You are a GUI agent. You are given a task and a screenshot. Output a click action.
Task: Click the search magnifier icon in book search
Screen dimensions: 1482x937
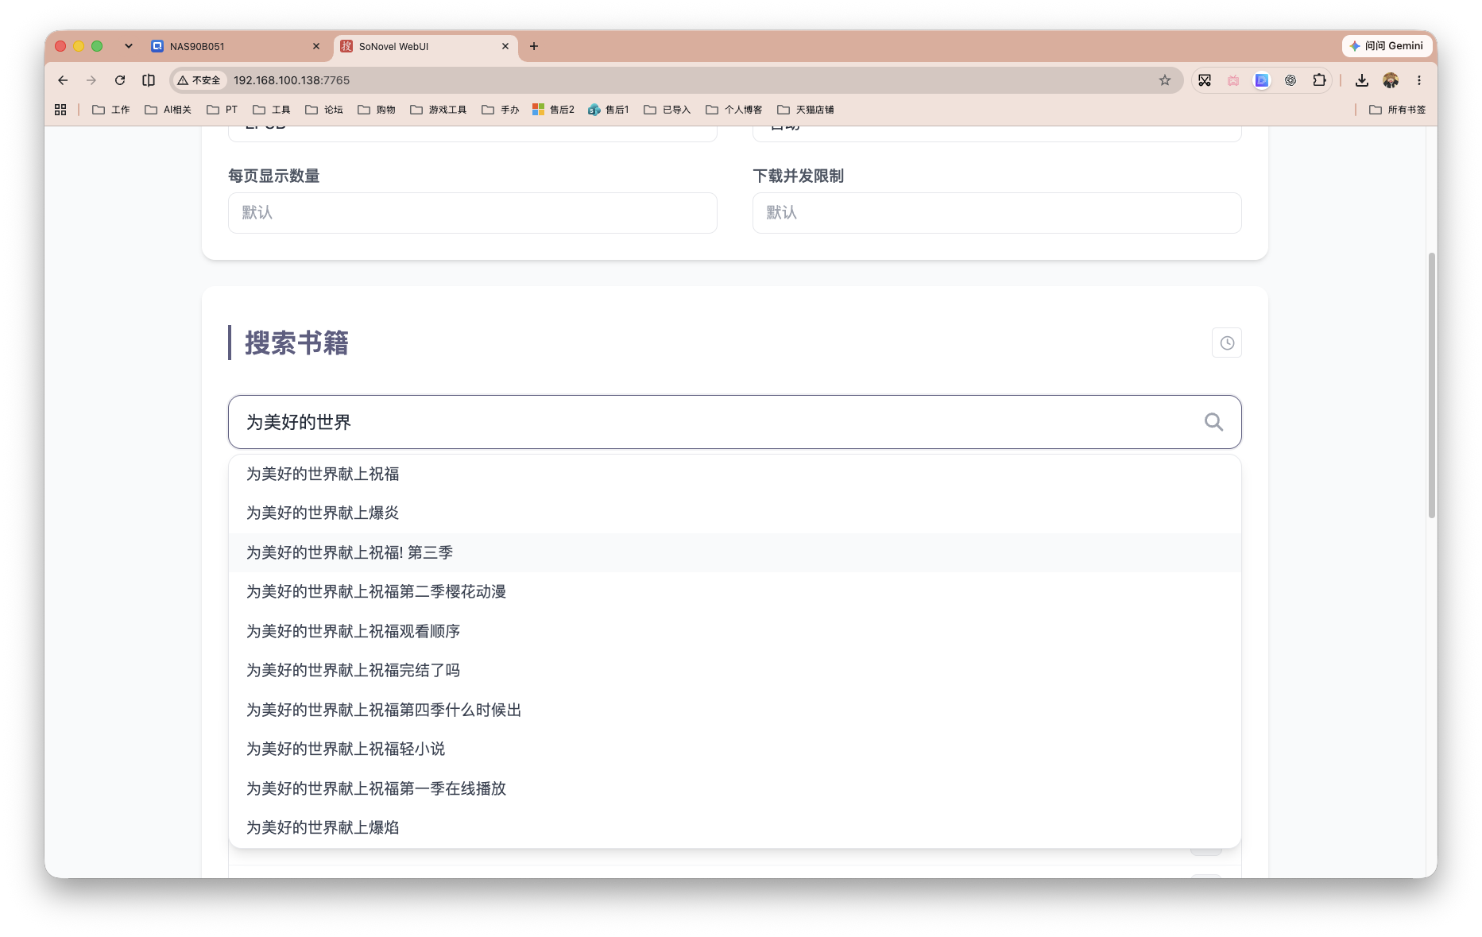pyautogui.click(x=1213, y=422)
